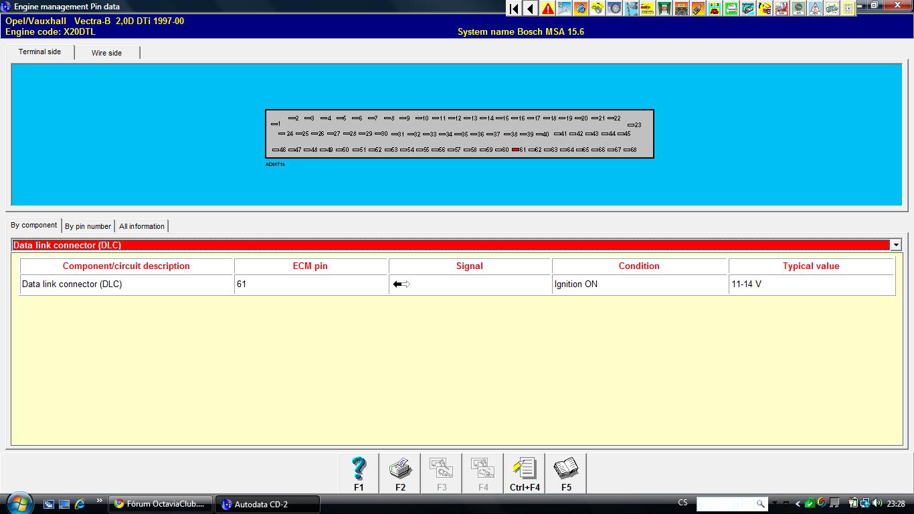Select the Terminal side tab
This screenshot has height=514, width=914.
[x=39, y=52]
